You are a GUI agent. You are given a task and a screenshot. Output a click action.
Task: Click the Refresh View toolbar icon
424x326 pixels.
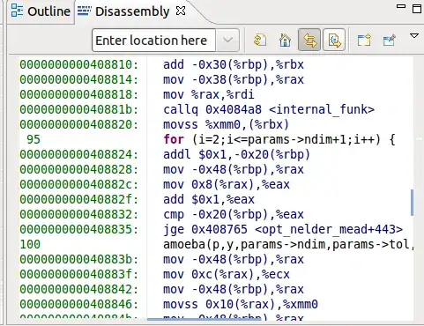click(260, 40)
